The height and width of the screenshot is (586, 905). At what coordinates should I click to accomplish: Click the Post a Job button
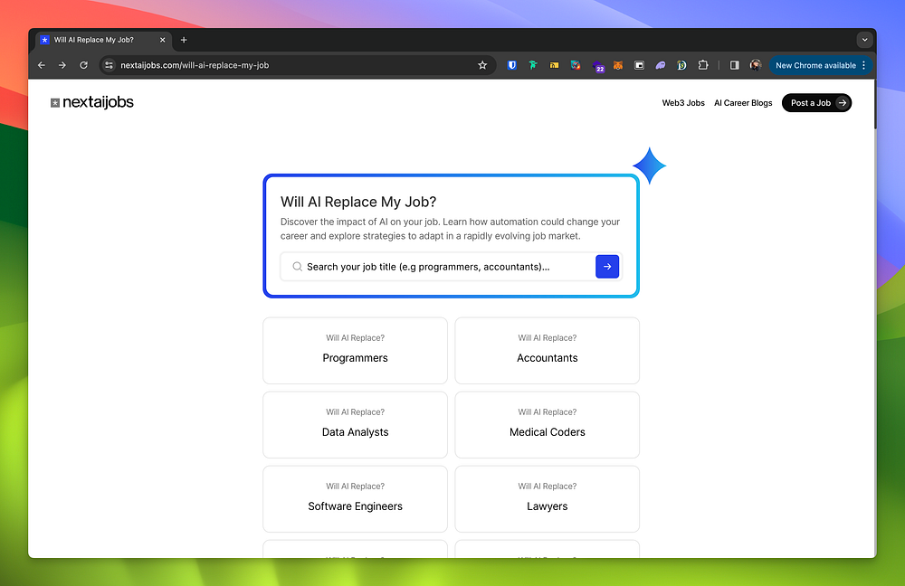click(816, 103)
